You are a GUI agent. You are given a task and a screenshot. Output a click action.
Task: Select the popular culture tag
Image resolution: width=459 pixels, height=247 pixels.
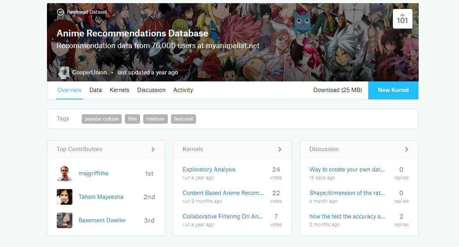(x=102, y=119)
